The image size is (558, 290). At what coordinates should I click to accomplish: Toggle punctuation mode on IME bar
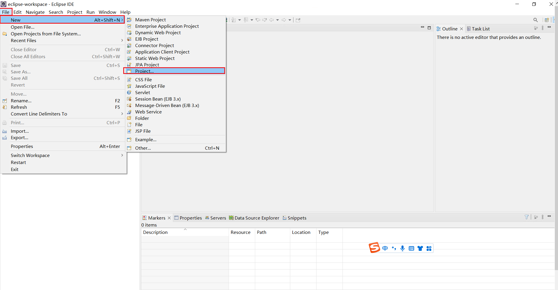coord(394,248)
